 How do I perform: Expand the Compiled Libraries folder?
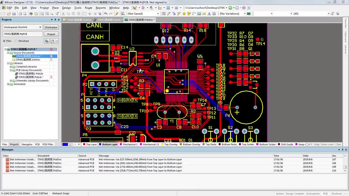pyautogui.click(x=11, y=67)
